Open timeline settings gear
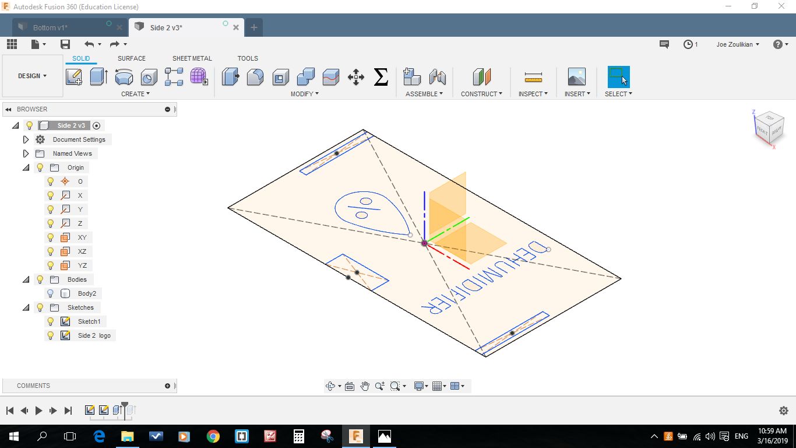The image size is (796, 448). point(784,411)
